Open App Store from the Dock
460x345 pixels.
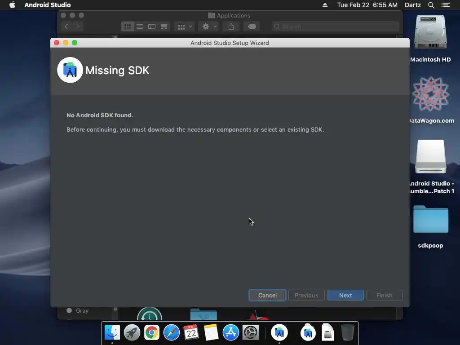click(230, 333)
